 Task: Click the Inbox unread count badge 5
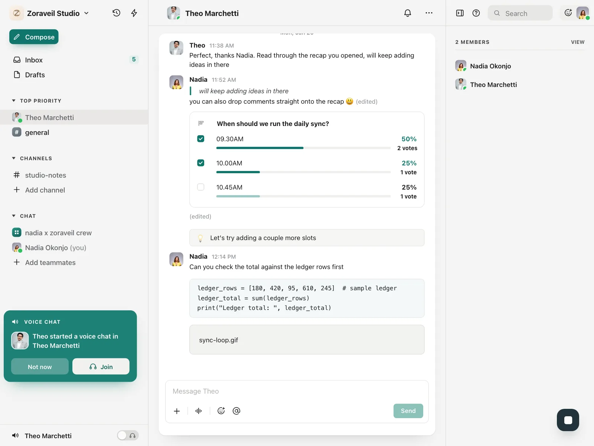pyautogui.click(x=134, y=59)
